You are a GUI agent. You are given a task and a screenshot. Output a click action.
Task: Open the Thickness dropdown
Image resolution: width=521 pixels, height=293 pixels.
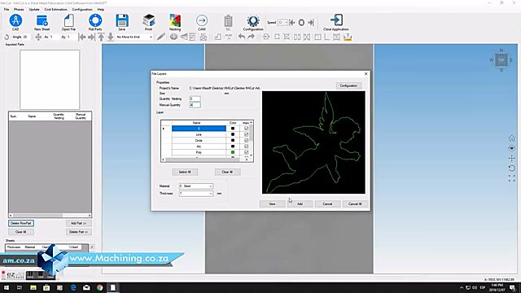coord(211,194)
